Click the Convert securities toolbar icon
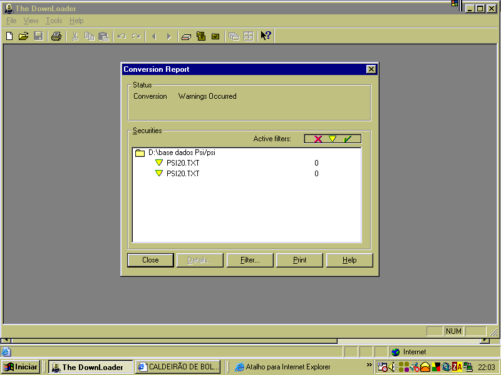501x375 pixels. [186, 37]
